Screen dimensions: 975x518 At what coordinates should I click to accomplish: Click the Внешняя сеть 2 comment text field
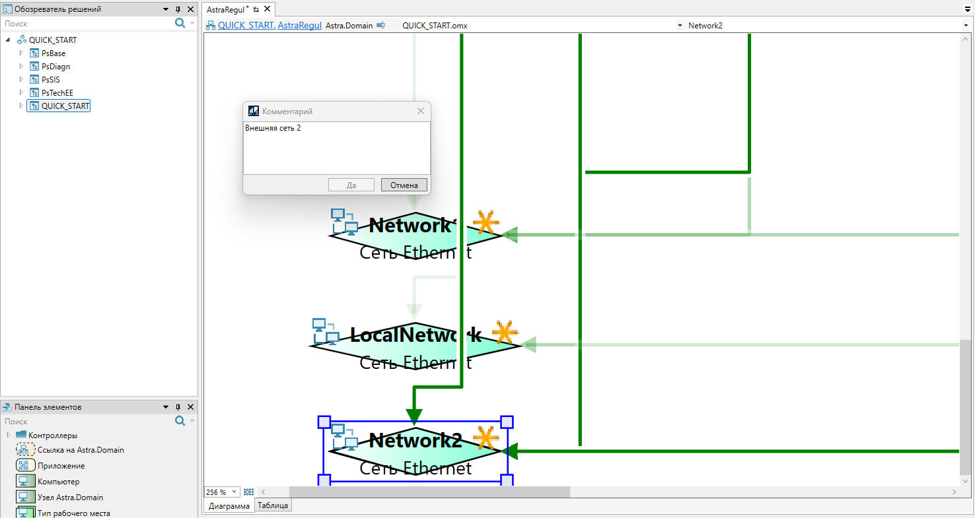[336, 147]
